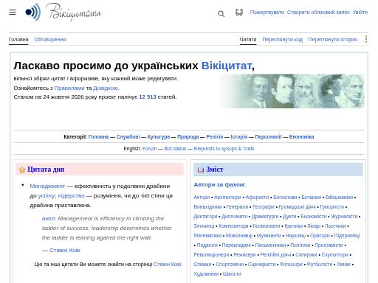Click the Цитата дня heading

[x=46, y=170]
